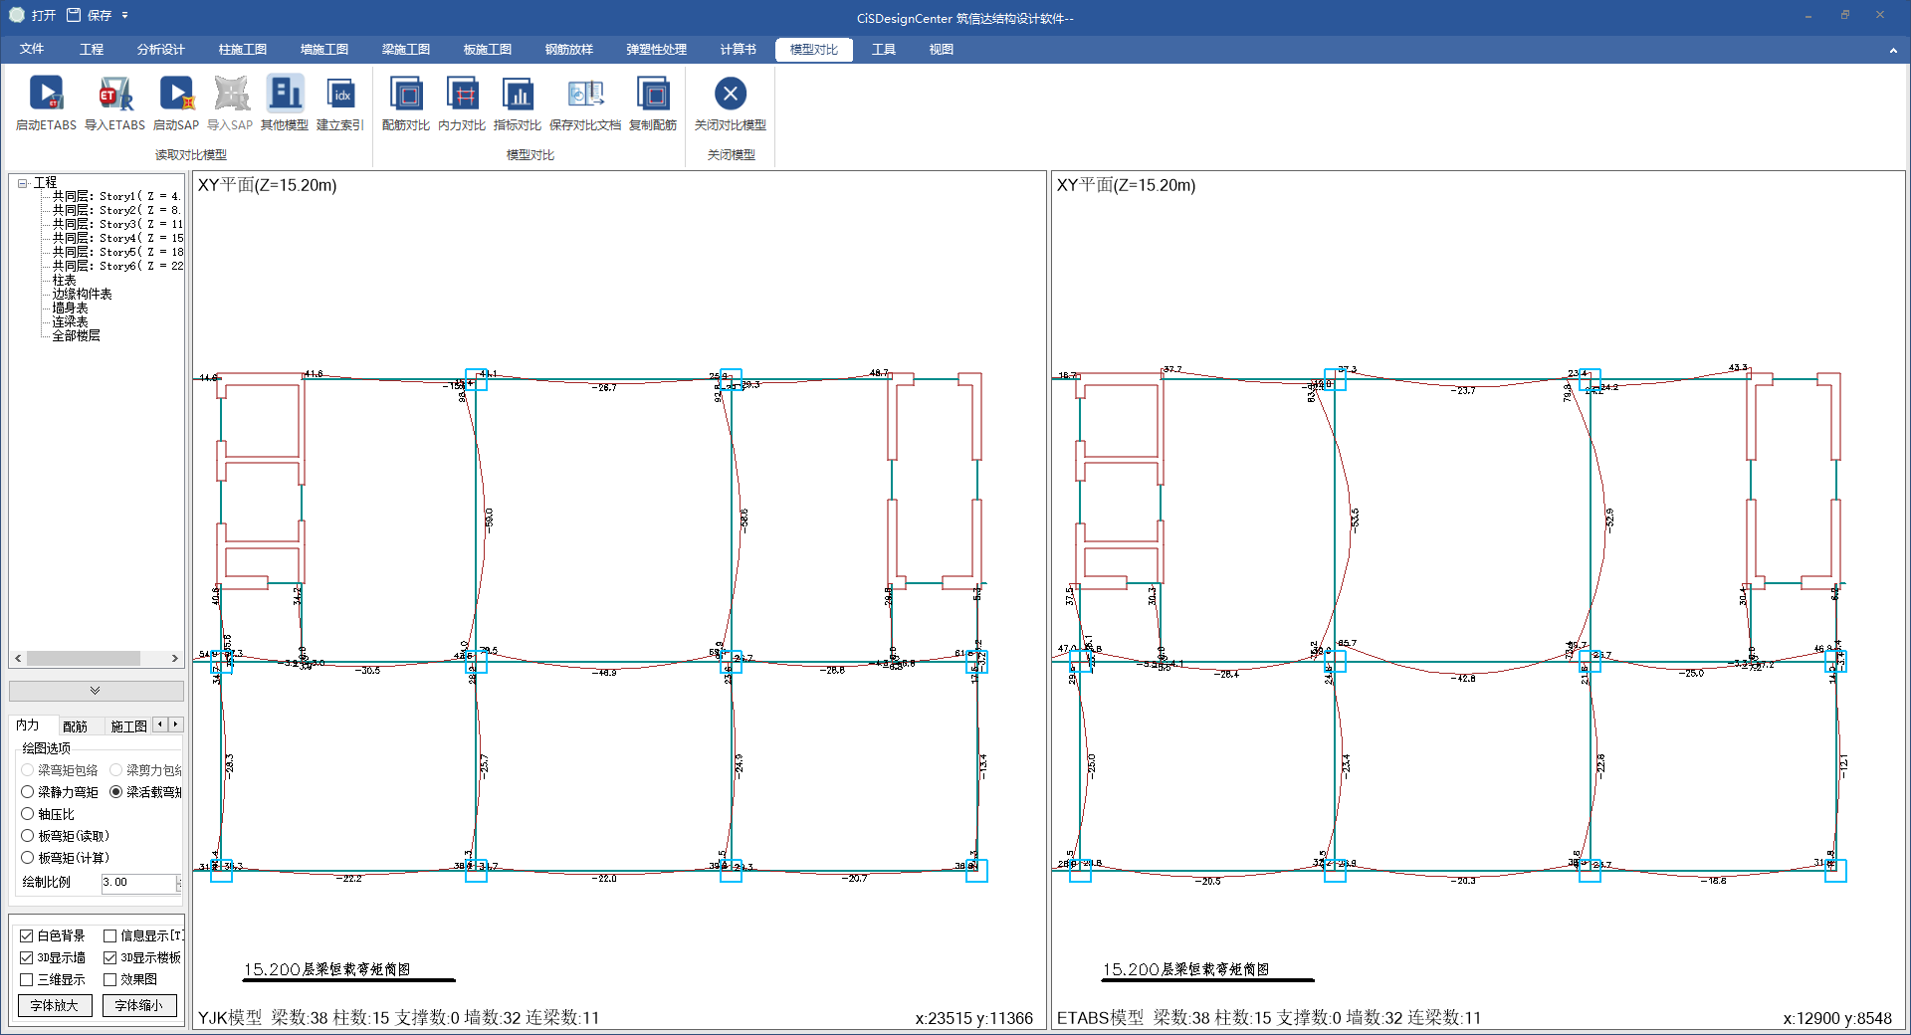Switch to the 梁施工图 ribbon tab
Viewport: 1911px width, 1035px height.
(x=405, y=50)
